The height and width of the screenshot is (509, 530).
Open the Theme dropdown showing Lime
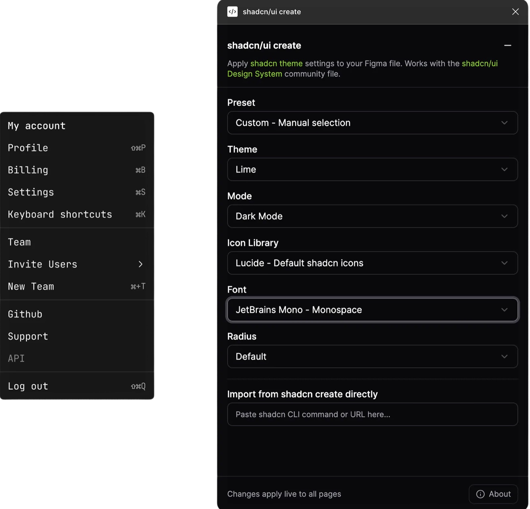(x=372, y=169)
